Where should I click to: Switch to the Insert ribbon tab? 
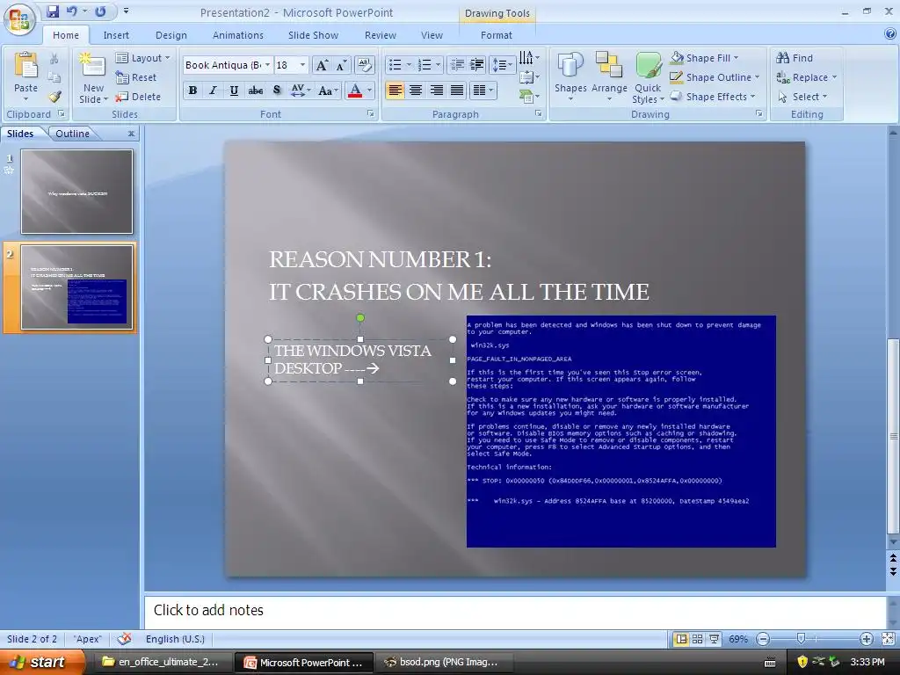(116, 35)
